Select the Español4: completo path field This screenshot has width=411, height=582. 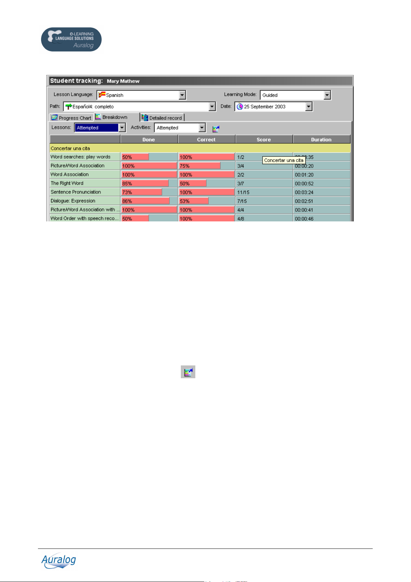(x=139, y=106)
